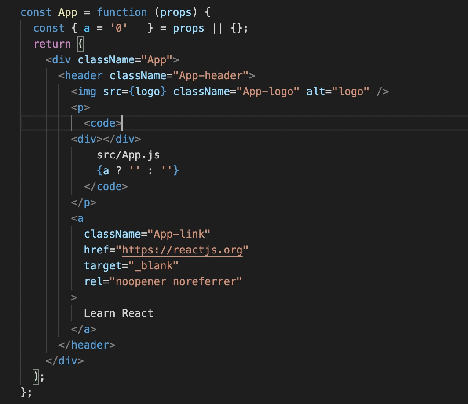Screen dimensions: 468x404
Task: Click the closing ); line
Action: [39, 377]
